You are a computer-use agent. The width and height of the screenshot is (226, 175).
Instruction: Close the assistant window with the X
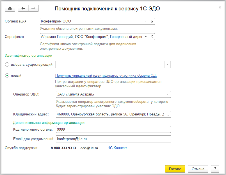[x=220, y=8]
